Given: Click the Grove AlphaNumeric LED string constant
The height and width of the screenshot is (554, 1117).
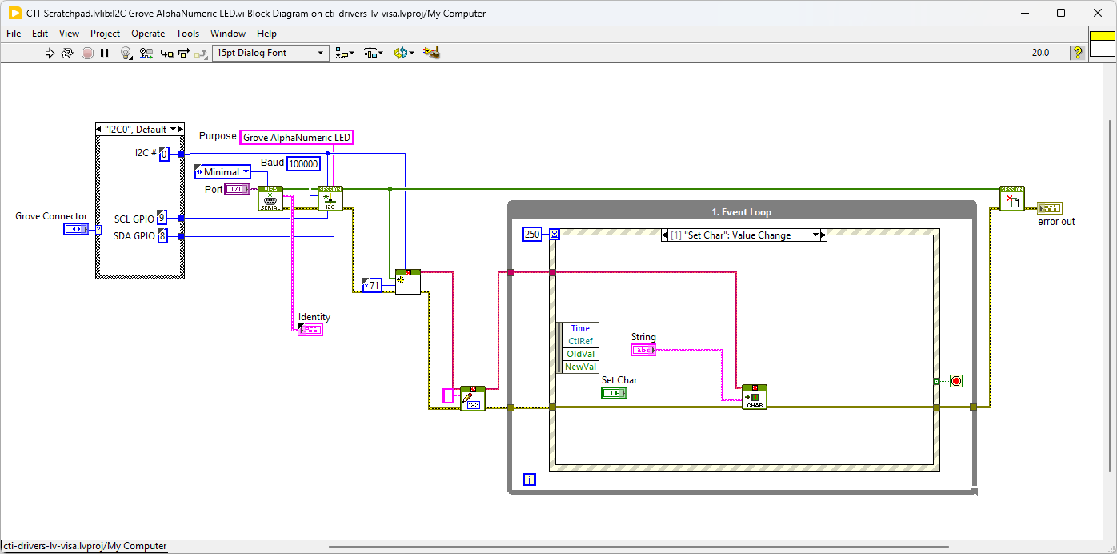Looking at the screenshot, I should (297, 138).
